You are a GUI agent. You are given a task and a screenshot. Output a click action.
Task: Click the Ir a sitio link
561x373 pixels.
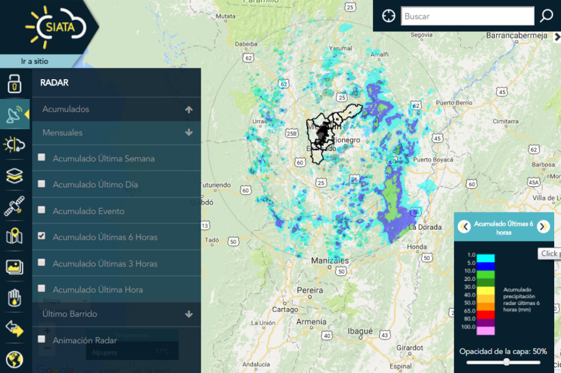[35, 61]
